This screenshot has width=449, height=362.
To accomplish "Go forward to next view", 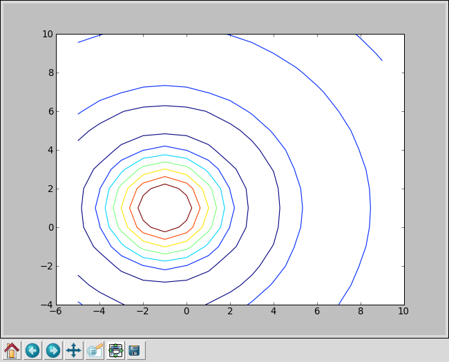I will (53, 350).
